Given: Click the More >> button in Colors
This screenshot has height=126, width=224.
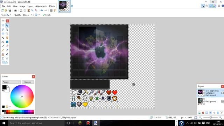Looking at the screenshot, I should tap(28, 82).
